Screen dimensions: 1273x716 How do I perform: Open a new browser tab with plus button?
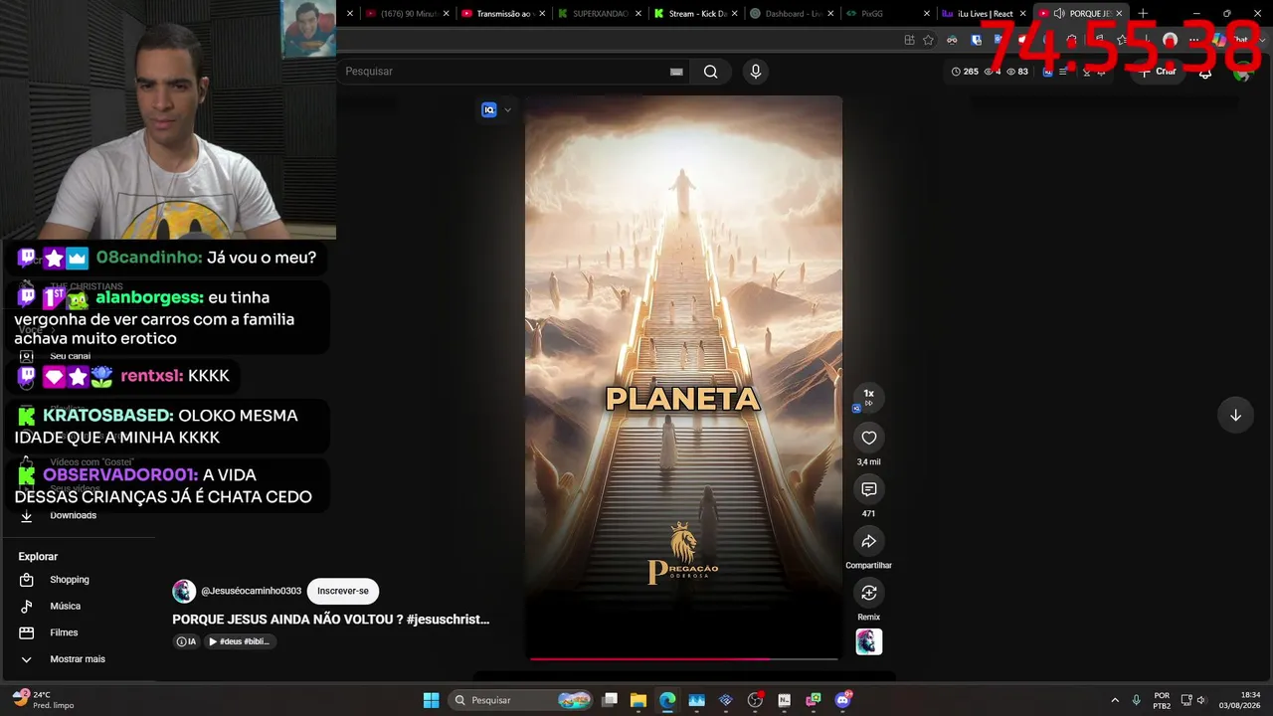coord(1143,14)
